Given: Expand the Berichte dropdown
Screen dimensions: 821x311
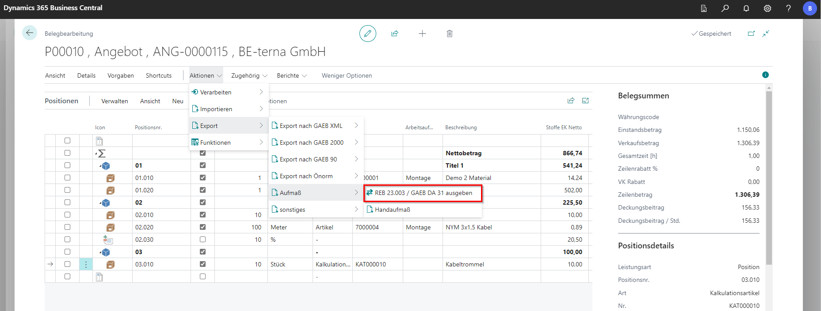Looking at the screenshot, I should coord(292,75).
